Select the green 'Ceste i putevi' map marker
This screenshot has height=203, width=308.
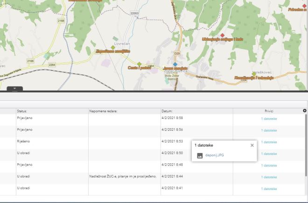pos(139,64)
